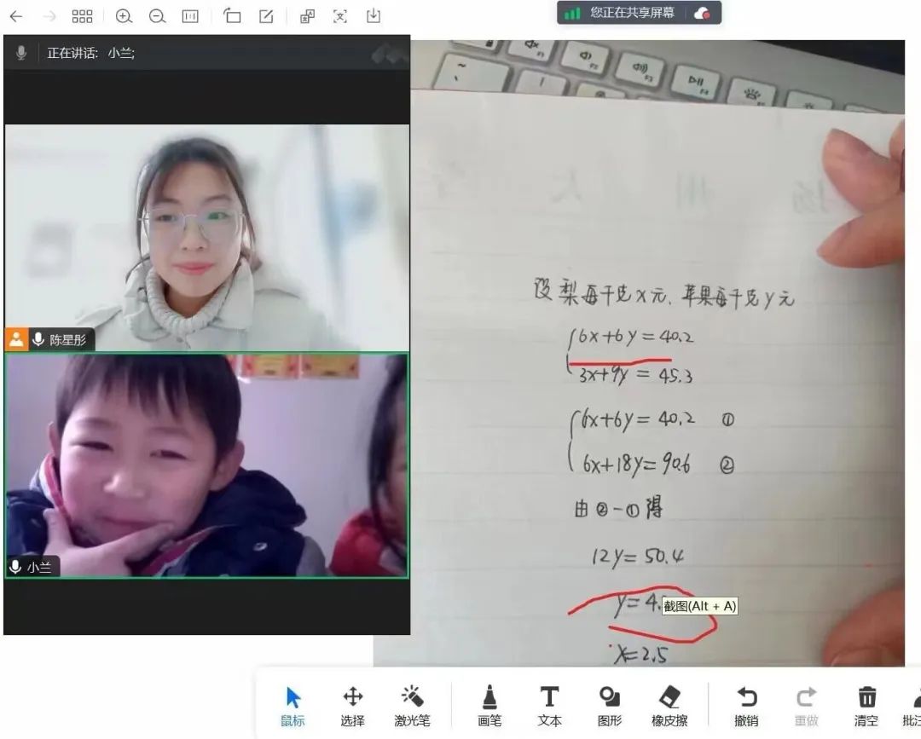Click 清空 to clear all annotations
Screen dimensions: 921x739
click(866, 706)
